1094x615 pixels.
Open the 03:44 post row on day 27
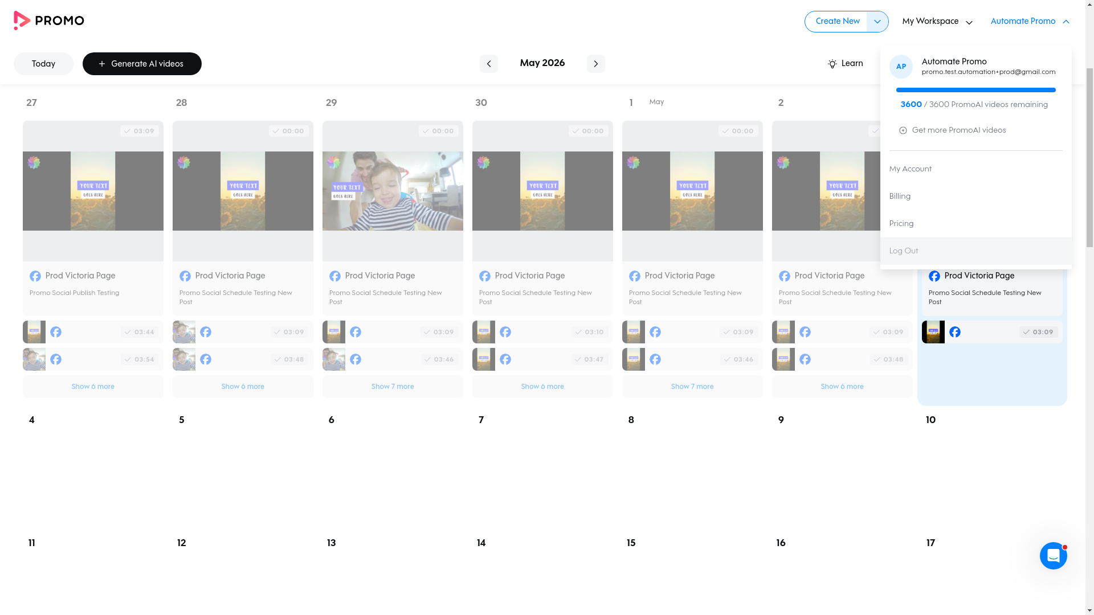click(x=93, y=332)
